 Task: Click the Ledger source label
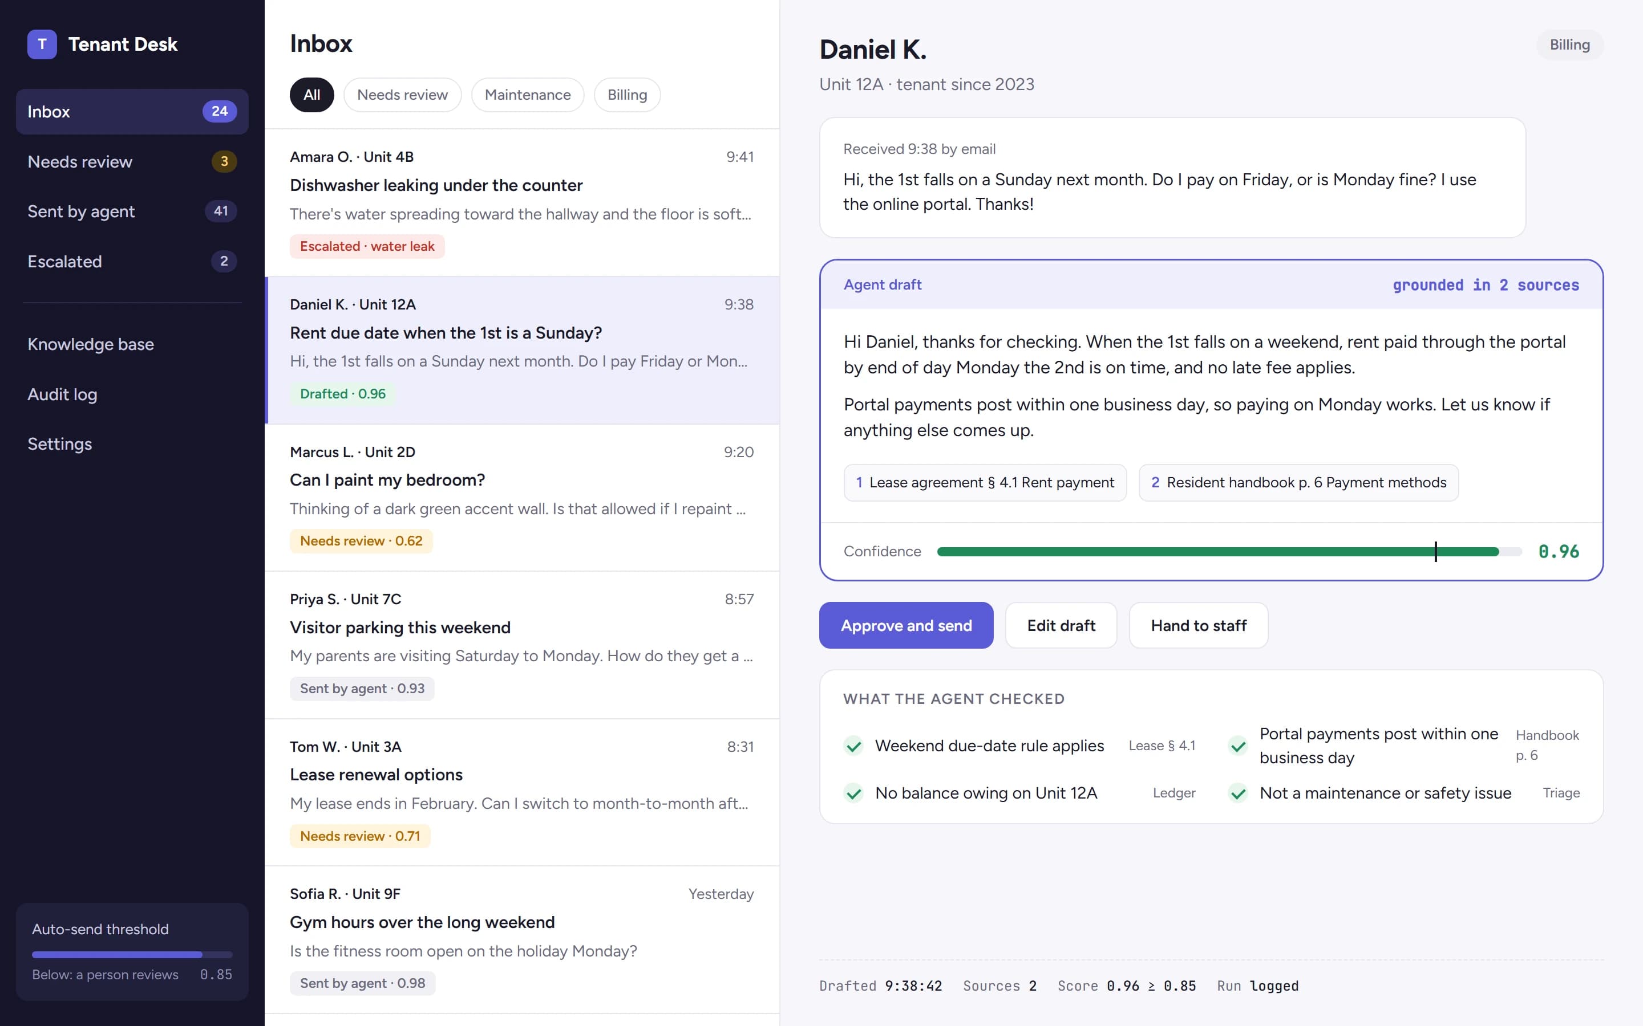(x=1174, y=792)
